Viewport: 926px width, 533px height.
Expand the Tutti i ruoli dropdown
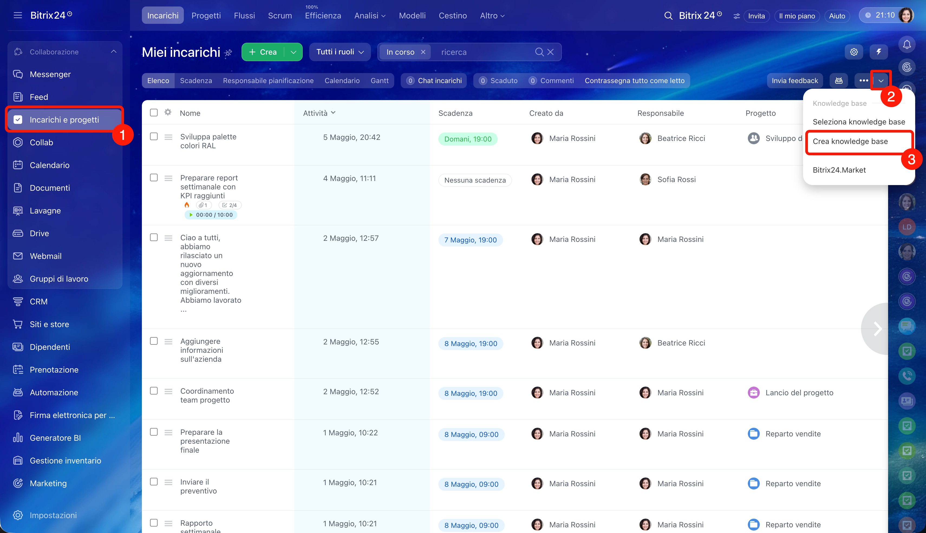point(340,52)
